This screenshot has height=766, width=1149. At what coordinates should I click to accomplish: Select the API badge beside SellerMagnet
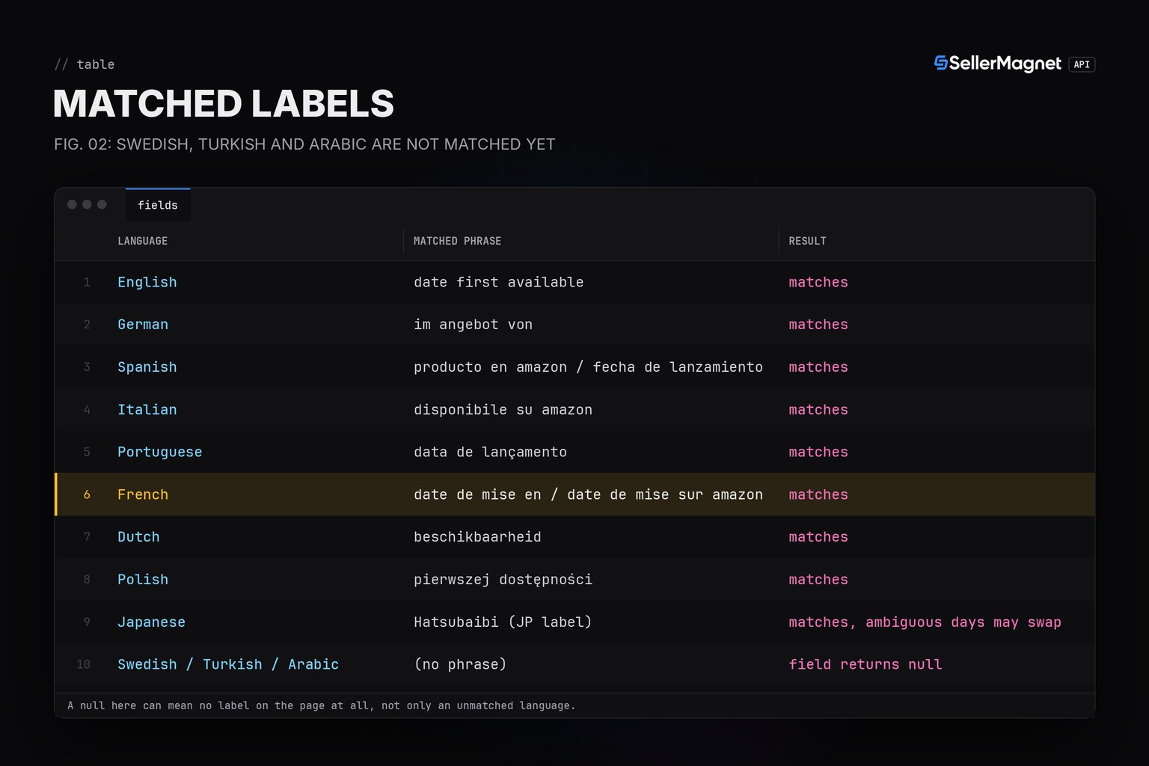(1082, 64)
